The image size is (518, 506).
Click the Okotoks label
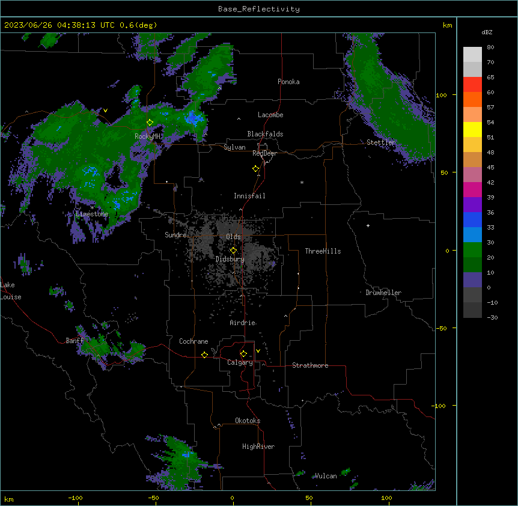tap(248, 421)
